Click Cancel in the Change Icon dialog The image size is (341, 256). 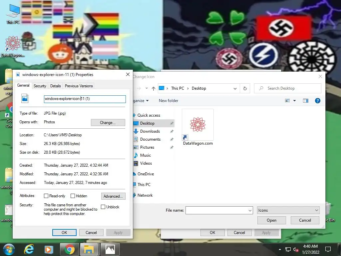coord(305,220)
